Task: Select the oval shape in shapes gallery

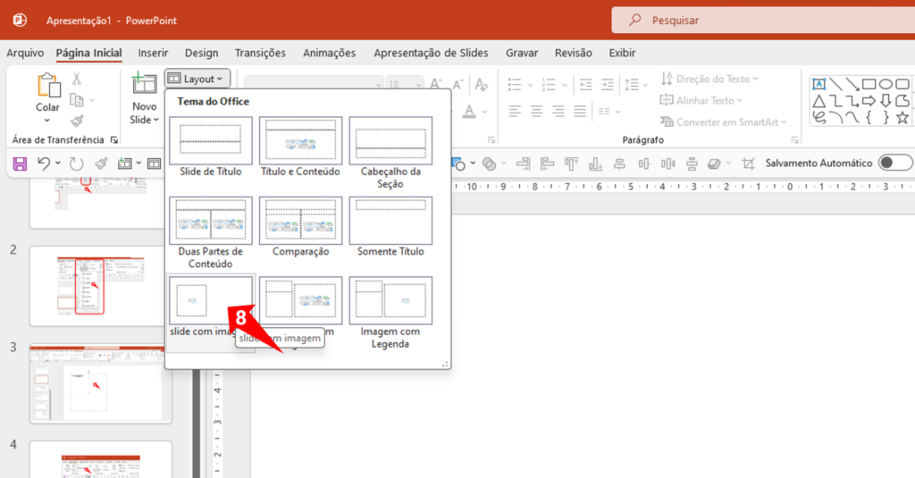Action: click(886, 84)
